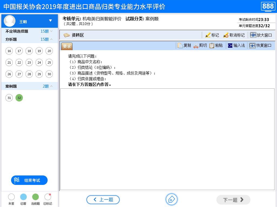Switch 输入法 input method
This screenshot has width=277, height=207.
236,46
